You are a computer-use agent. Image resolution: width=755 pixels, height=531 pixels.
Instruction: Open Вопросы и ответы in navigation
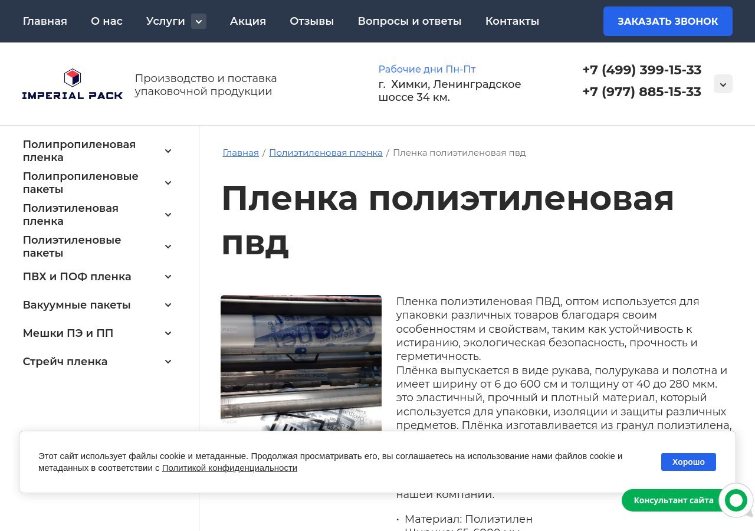pyautogui.click(x=409, y=21)
